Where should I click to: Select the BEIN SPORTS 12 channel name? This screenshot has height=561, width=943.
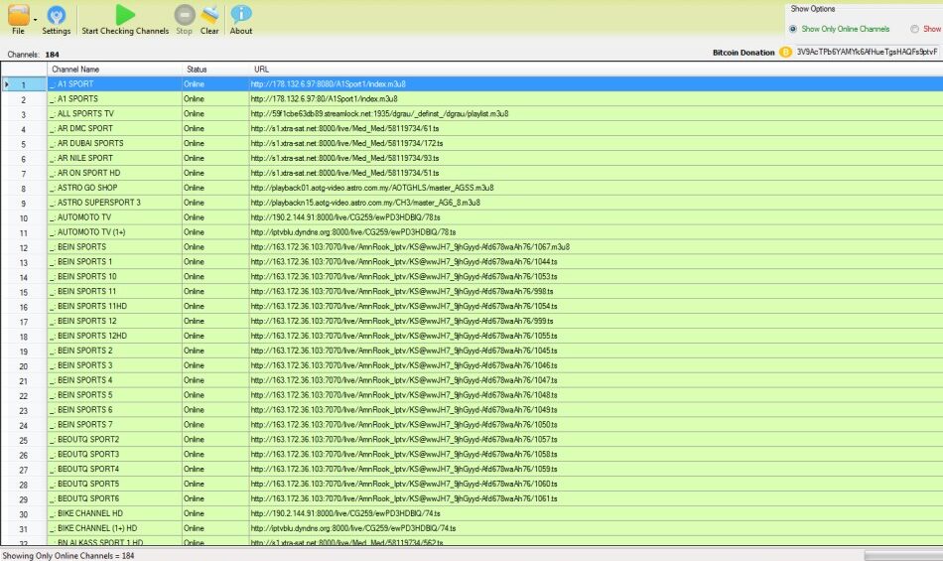coord(86,321)
